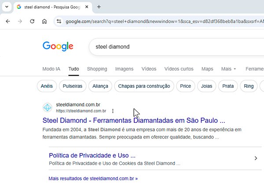The image size is (264, 186).
Task: Open Steel Diamond - Ferramentas Diamantadas result
Action: [134, 120]
